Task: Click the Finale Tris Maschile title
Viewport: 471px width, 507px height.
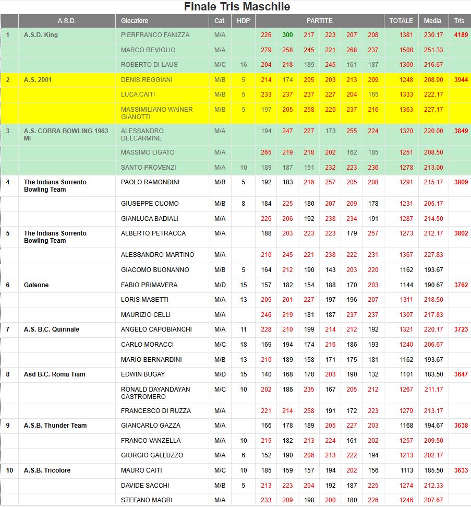Action: point(237,7)
